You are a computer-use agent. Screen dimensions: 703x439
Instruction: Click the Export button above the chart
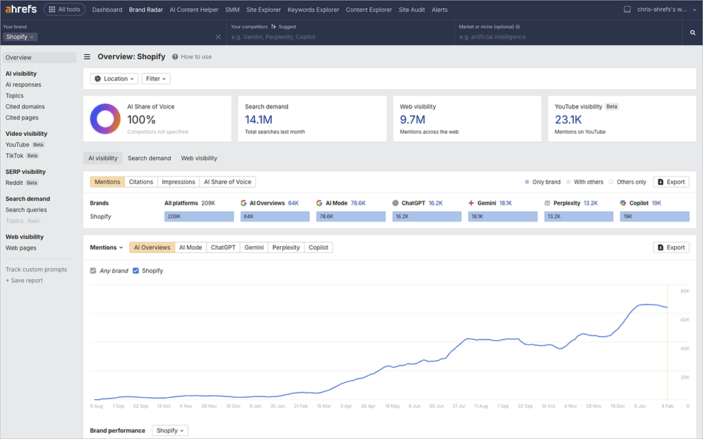coord(671,247)
